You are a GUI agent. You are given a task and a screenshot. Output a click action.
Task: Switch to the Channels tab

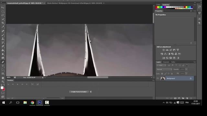click(166, 62)
